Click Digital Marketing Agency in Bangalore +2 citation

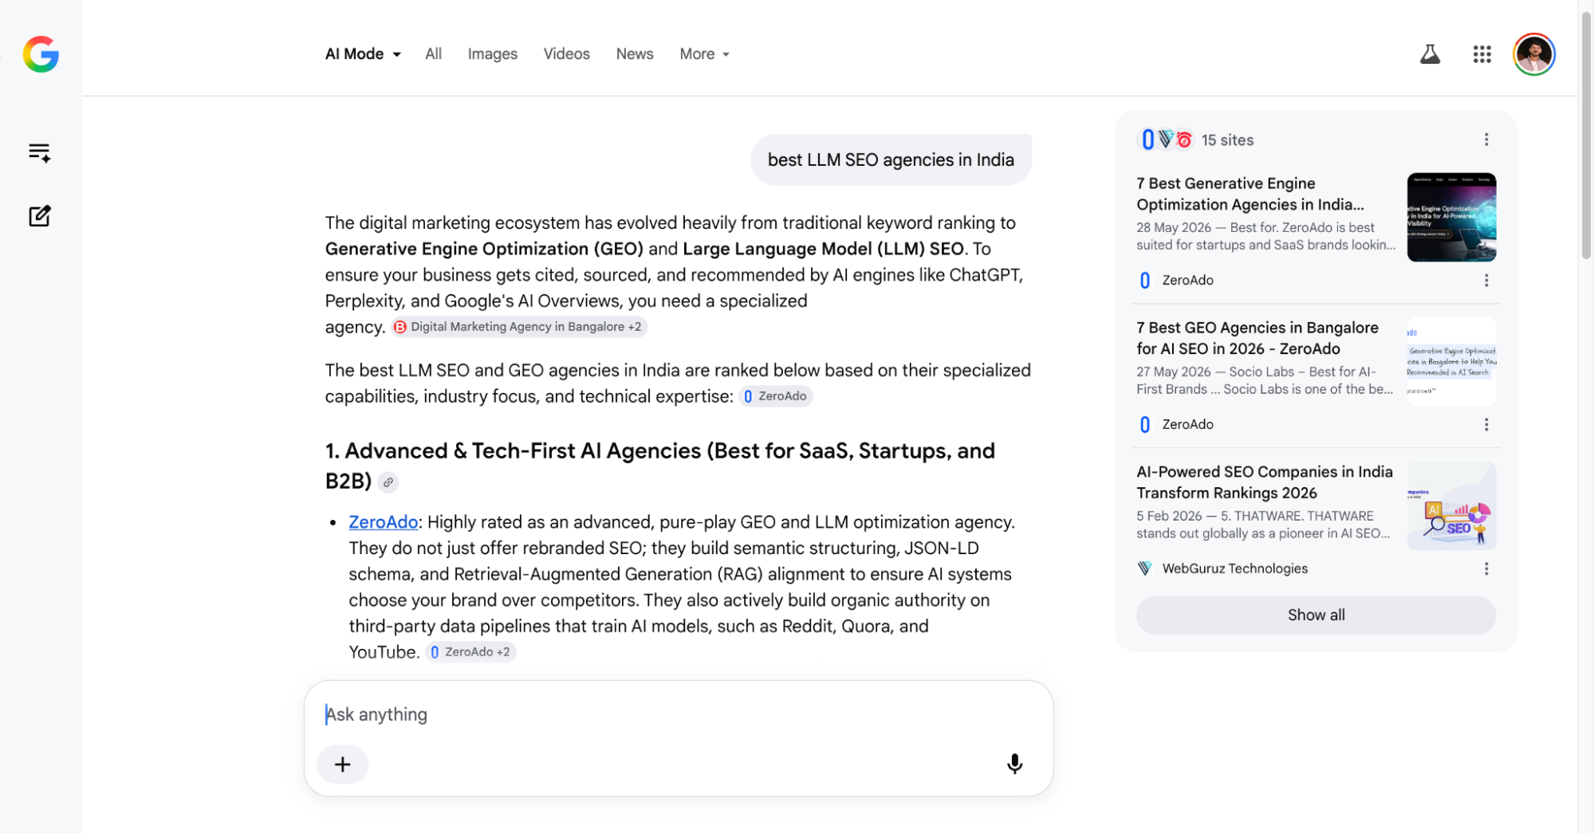[519, 327]
